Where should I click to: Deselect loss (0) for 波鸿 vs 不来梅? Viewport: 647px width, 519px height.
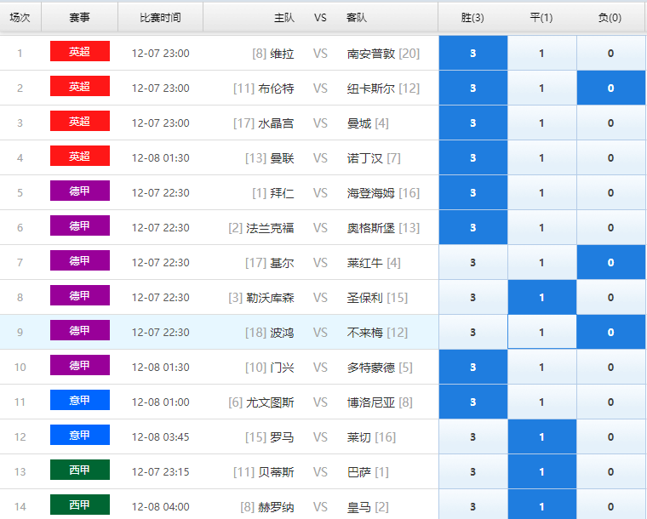(610, 333)
